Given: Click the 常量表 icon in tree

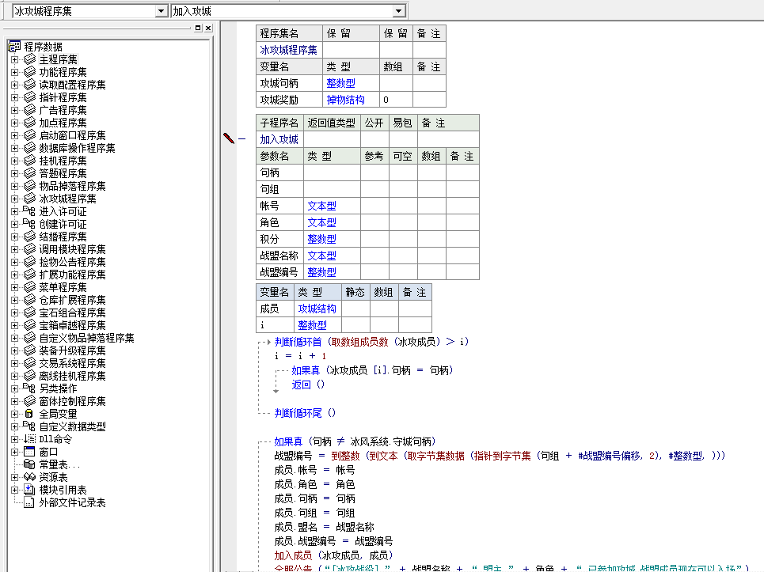Looking at the screenshot, I should (x=29, y=464).
